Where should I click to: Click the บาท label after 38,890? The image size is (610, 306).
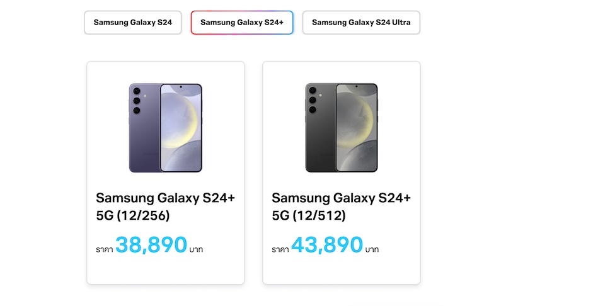tap(196, 249)
